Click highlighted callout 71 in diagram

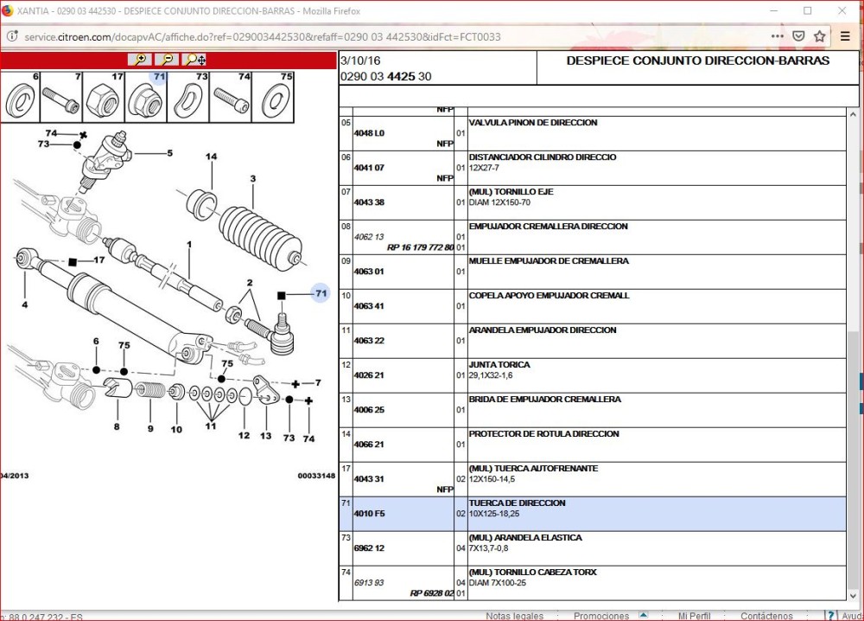(x=321, y=293)
